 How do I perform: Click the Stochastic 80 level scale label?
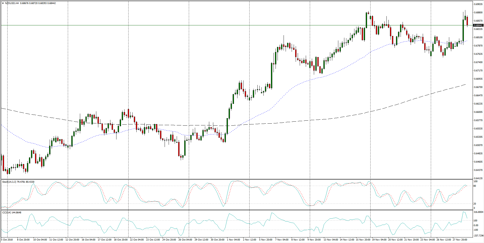[475, 186]
